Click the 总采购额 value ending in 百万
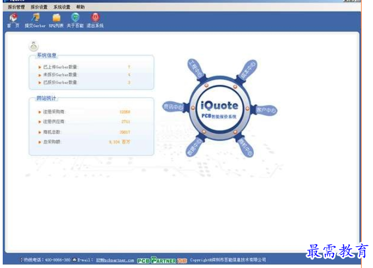Image resolution: width=373 pixels, height=268 pixels. pyautogui.click(x=120, y=142)
